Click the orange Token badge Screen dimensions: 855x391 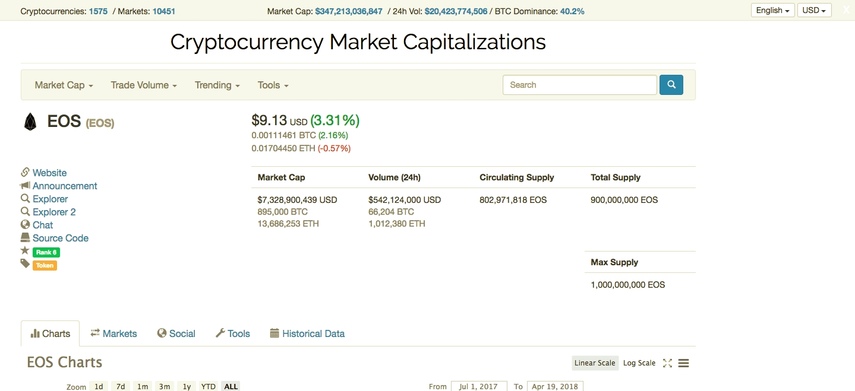click(x=45, y=265)
